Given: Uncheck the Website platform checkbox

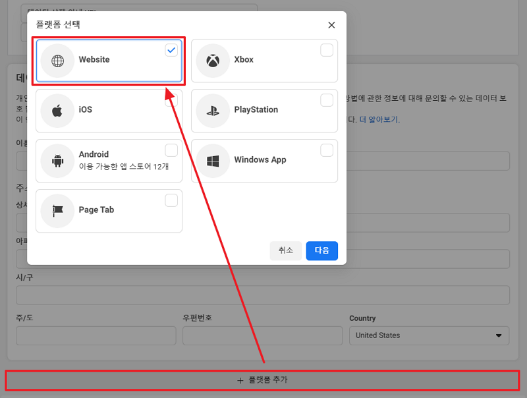Looking at the screenshot, I should coord(171,50).
